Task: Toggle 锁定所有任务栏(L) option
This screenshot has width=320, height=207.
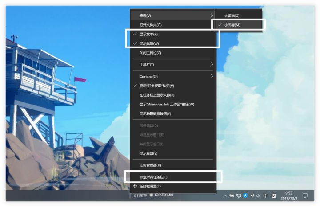Action: tap(173, 177)
